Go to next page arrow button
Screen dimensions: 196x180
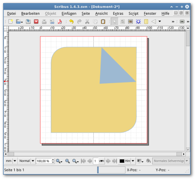[x=108, y=161]
